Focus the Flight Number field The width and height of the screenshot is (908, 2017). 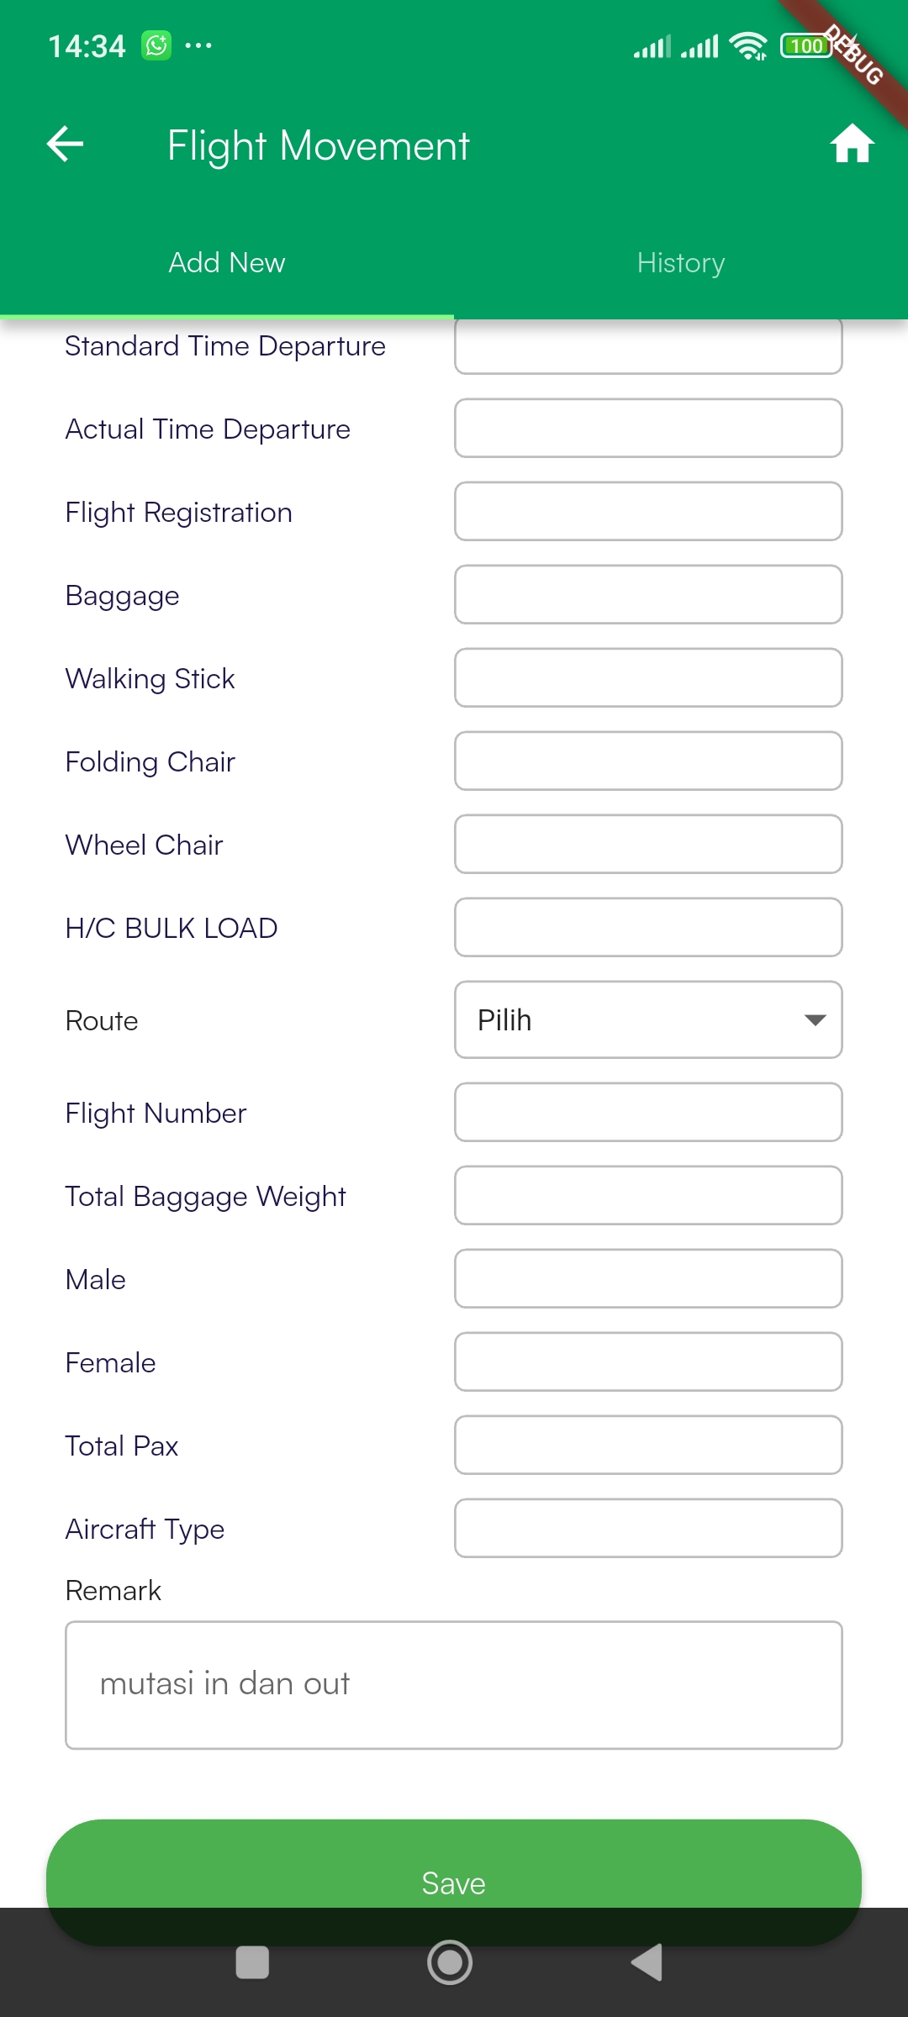pyautogui.click(x=648, y=1113)
